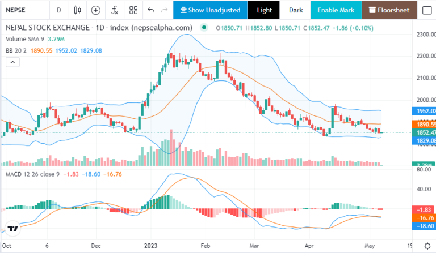The height and width of the screenshot is (253, 436).
Task: Click the Enable Mark button
Action: coord(335,10)
